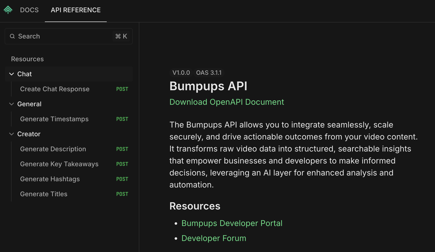Open Generate Description endpoint
Viewport: 435px width, 252px height.
(53, 149)
